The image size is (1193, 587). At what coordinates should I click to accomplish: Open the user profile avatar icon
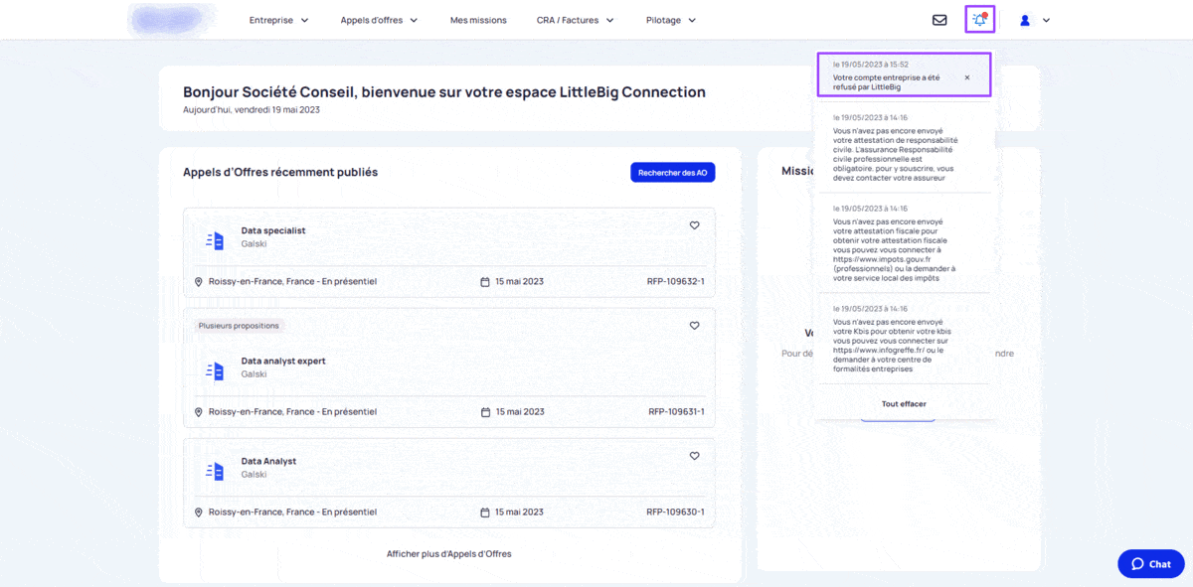1025,20
